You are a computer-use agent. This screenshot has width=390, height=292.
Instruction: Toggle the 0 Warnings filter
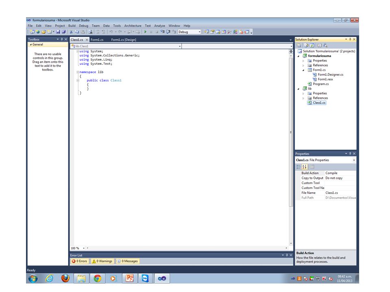pyautogui.click(x=102, y=261)
